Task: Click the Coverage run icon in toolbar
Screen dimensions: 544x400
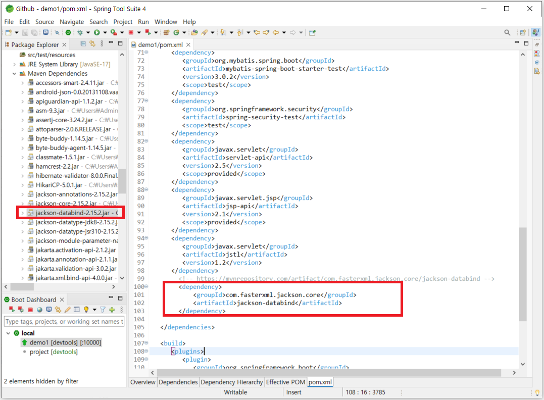Action: point(114,33)
